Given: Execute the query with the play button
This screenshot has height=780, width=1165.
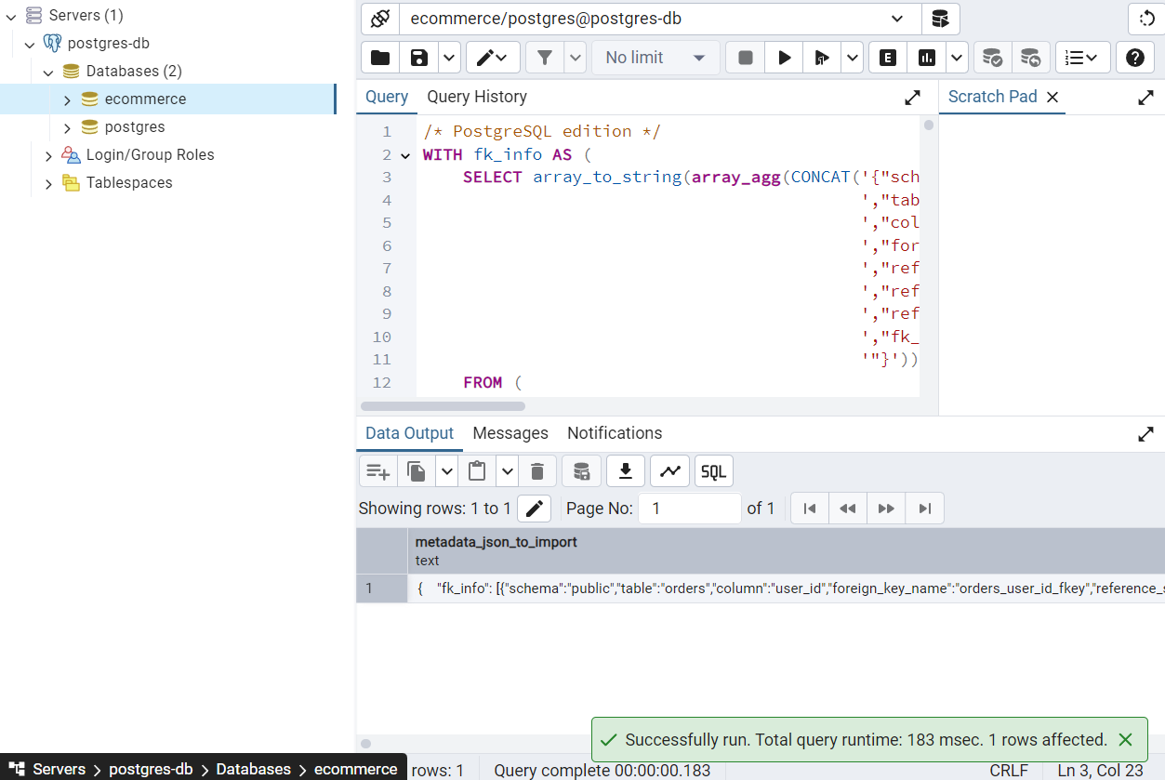Looking at the screenshot, I should coord(783,57).
